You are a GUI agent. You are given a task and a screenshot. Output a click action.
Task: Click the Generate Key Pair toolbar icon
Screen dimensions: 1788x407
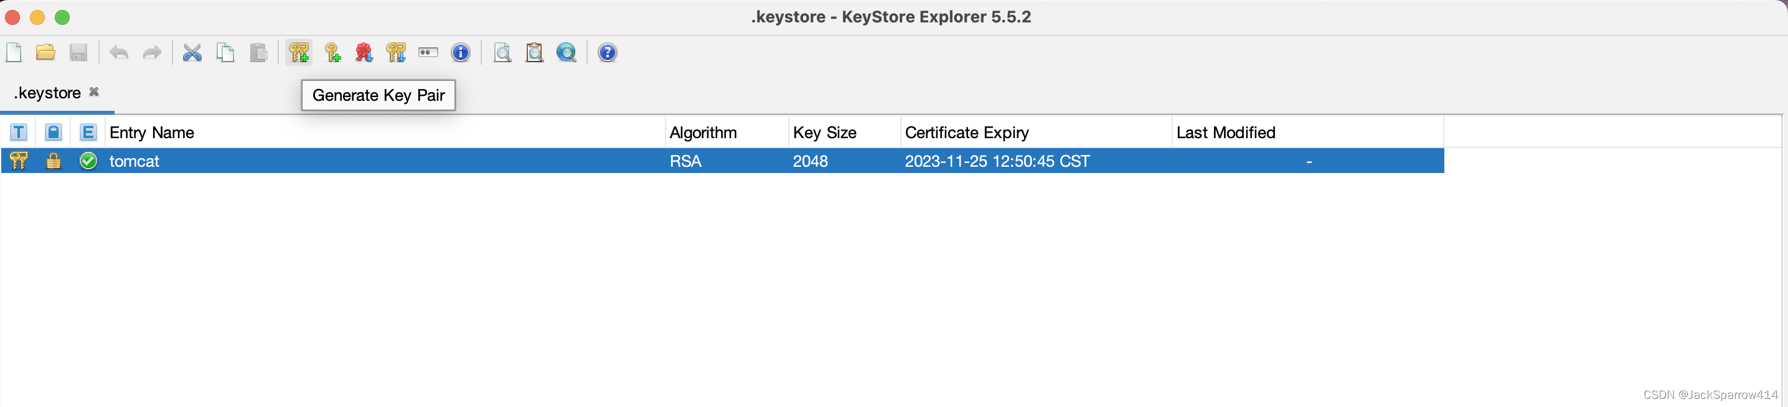(299, 53)
